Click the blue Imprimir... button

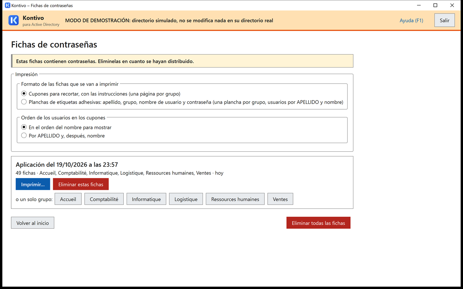click(33, 184)
